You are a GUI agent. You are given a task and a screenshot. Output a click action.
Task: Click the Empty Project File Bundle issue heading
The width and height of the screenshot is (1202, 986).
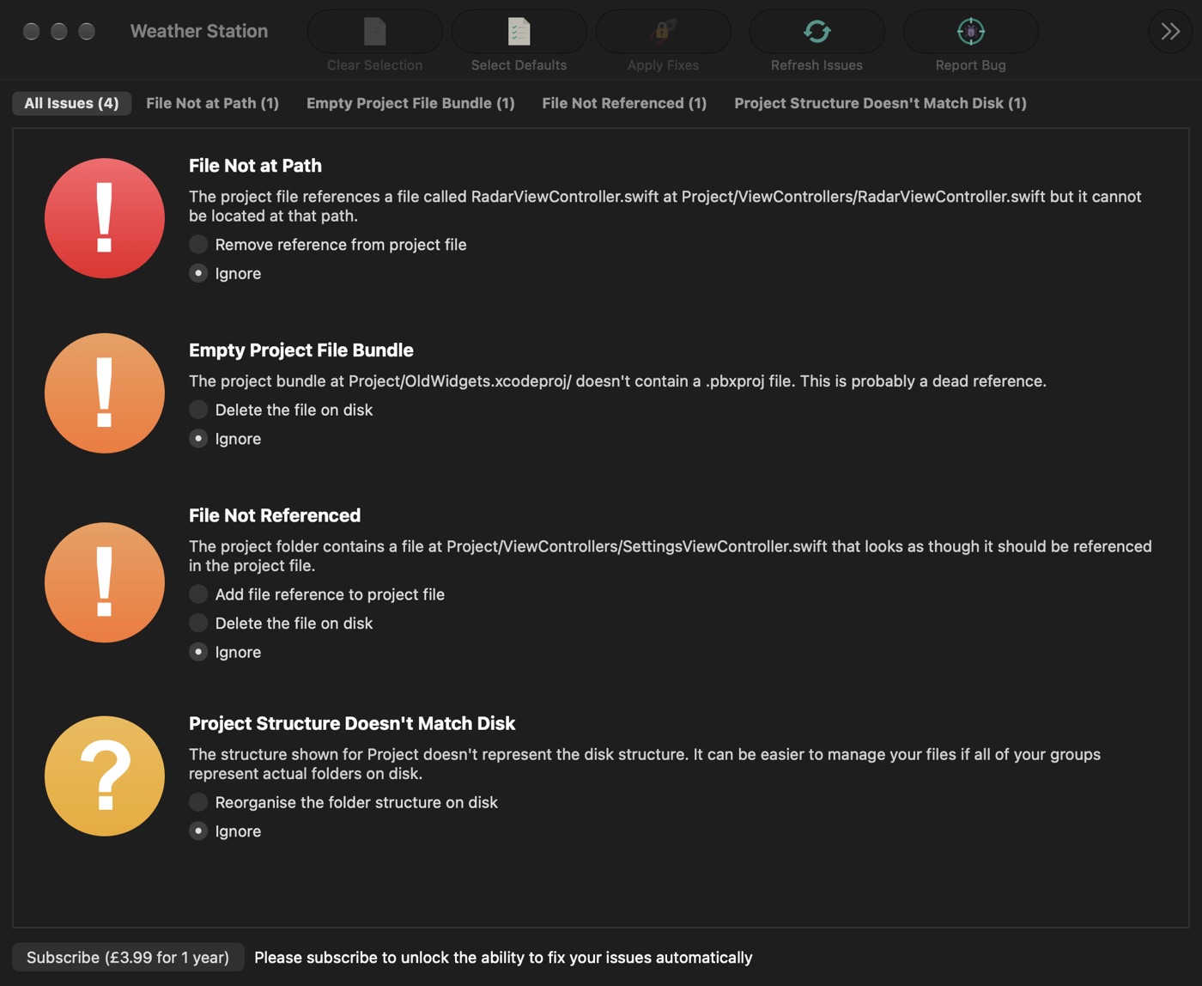tap(300, 350)
